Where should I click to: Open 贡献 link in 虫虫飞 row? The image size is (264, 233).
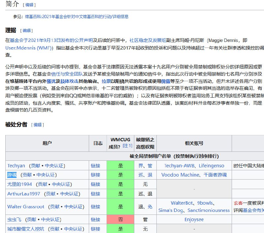point(32,219)
